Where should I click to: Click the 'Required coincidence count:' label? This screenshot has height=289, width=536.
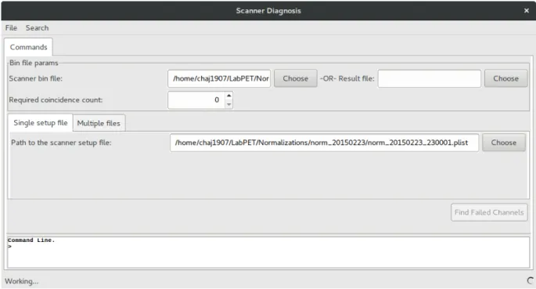56,100
